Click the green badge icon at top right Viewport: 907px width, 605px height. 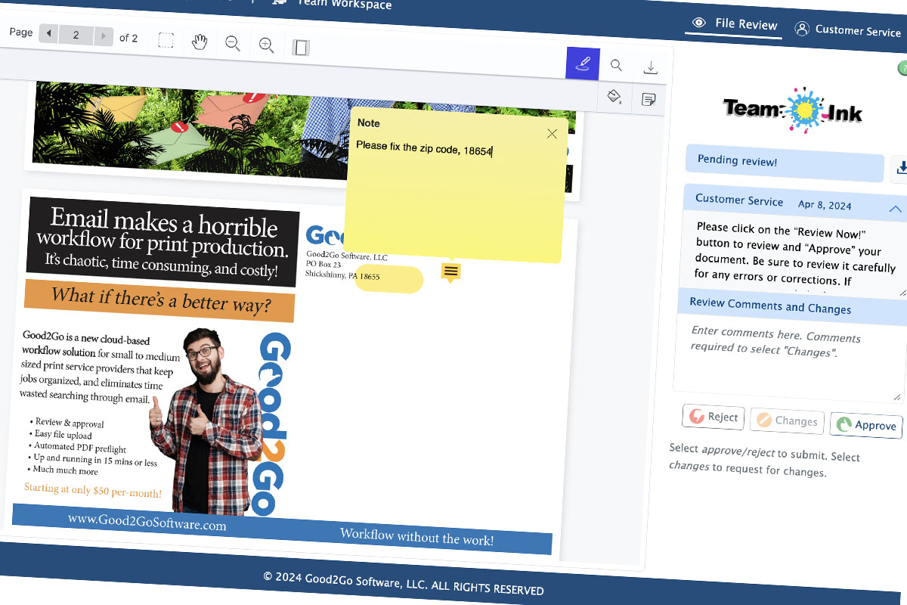[902, 69]
